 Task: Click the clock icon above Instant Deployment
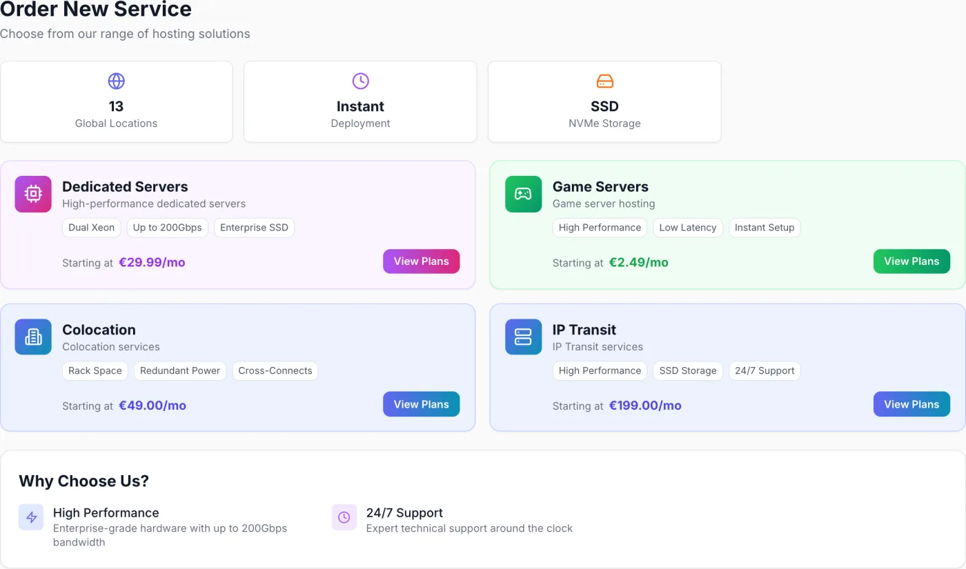coord(360,81)
